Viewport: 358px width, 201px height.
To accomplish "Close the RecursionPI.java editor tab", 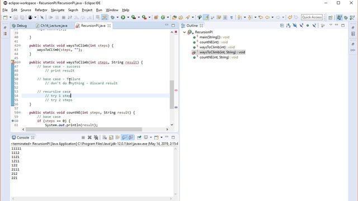I will [109, 26].
